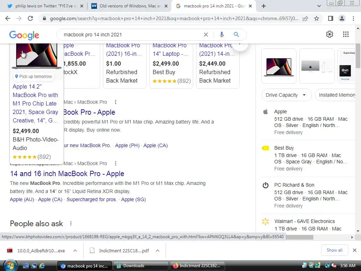Launch Internet Explorer from quick launch
The width and height of the screenshot is (361, 271).
point(42,266)
